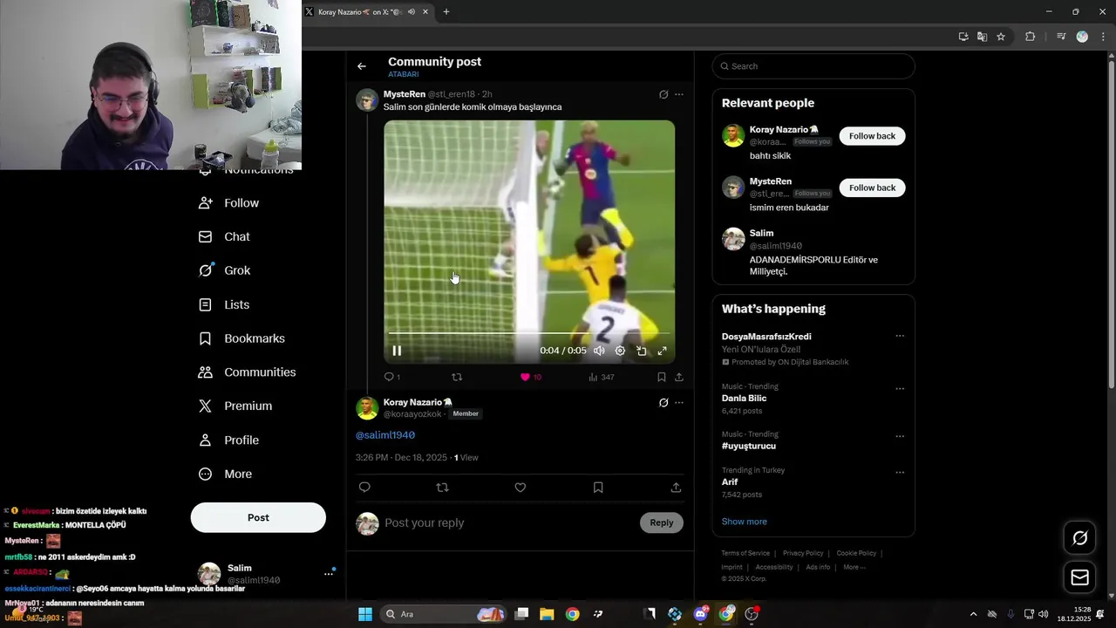Screen dimensions: 1116x628
Task: Open account options next to Salim
Action: 329,573
